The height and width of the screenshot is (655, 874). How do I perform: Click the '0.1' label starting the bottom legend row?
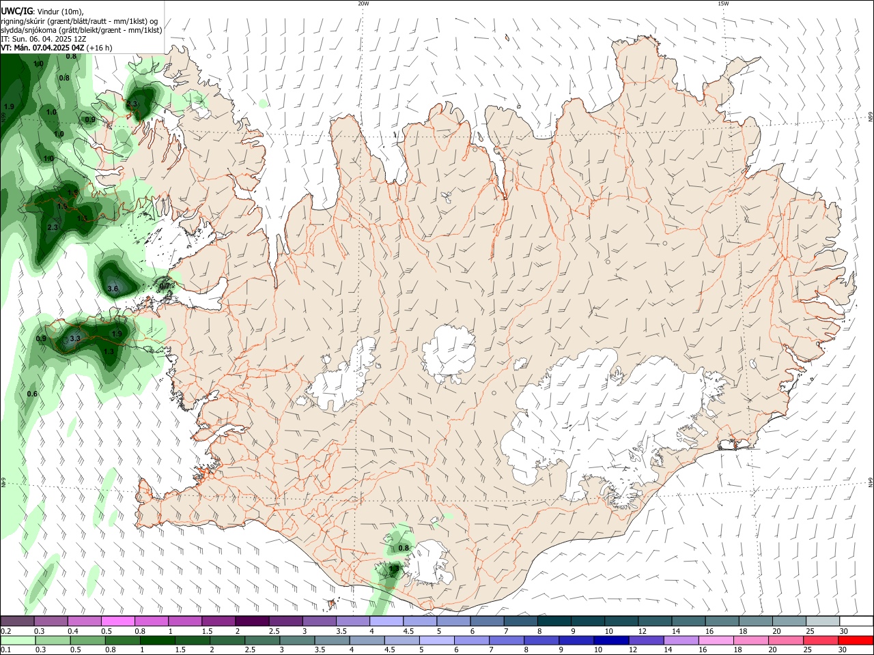(x=5, y=650)
